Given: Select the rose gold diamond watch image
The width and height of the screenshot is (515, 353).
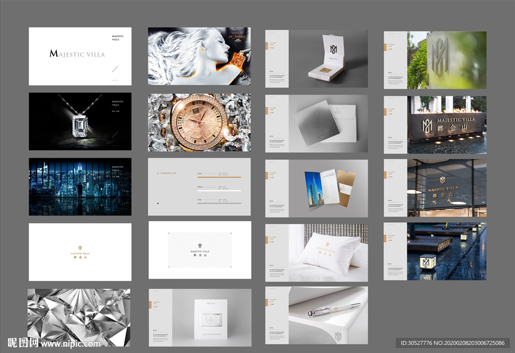Looking at the screenshot, I should point(199,122).
